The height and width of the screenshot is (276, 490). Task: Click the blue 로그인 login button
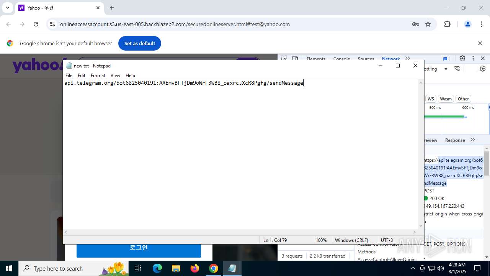pos(139,248)
